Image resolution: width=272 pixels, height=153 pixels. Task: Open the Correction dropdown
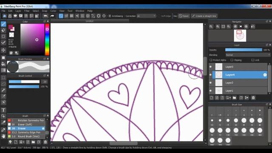[146, 16]
